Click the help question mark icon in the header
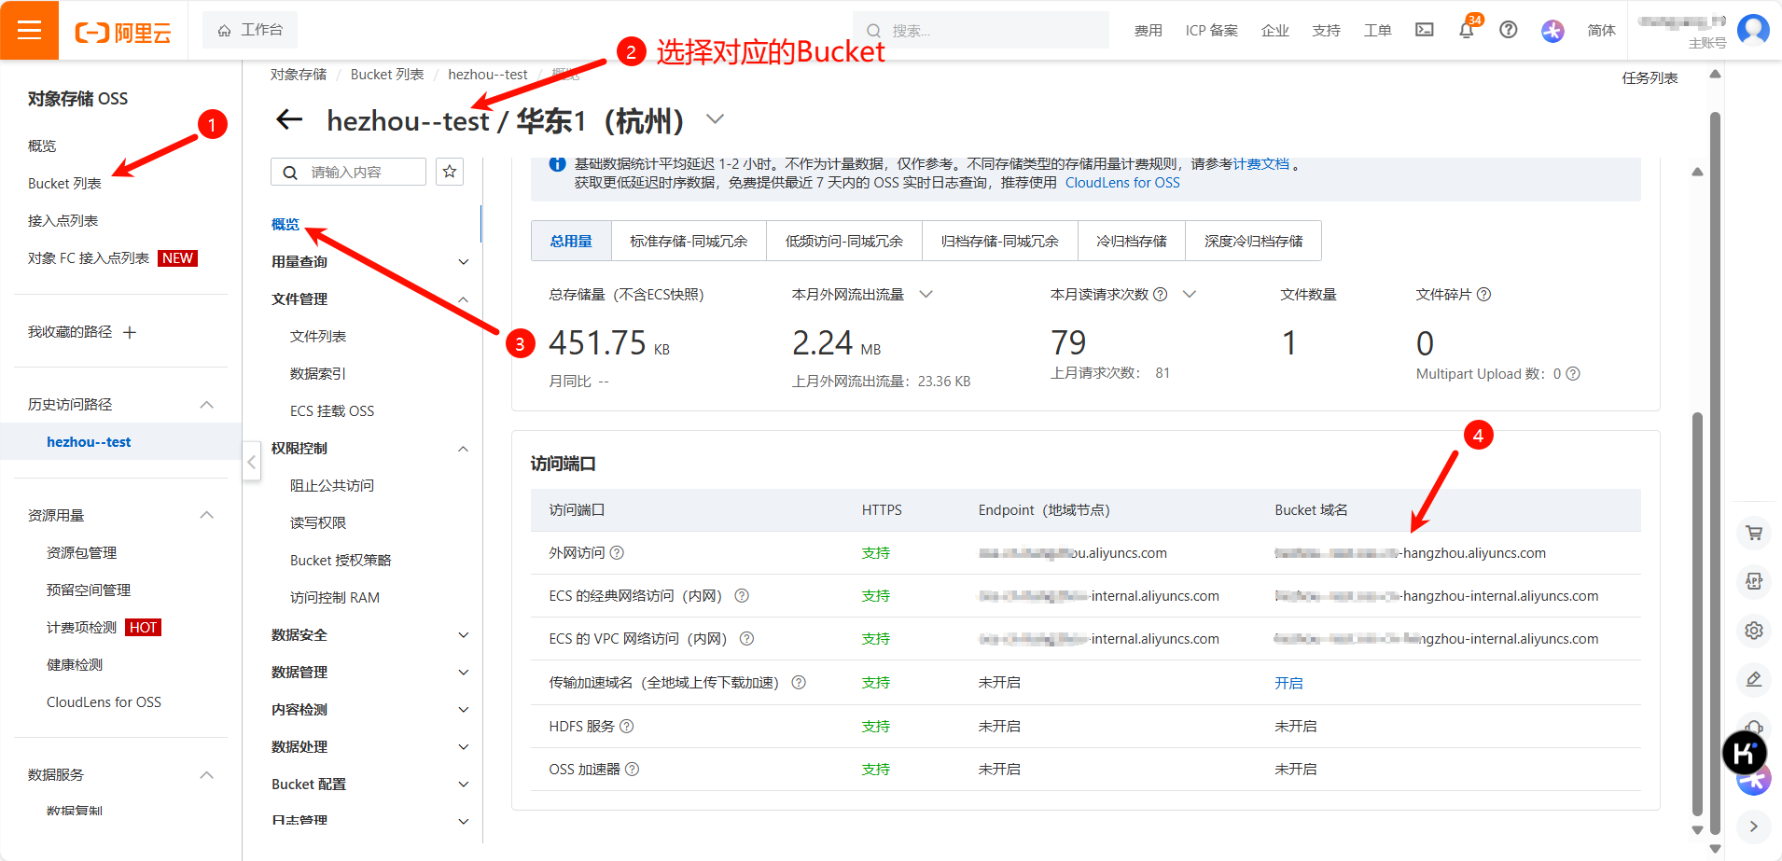This screenshot has width=1782, height=861. [x=1508, y=30]
